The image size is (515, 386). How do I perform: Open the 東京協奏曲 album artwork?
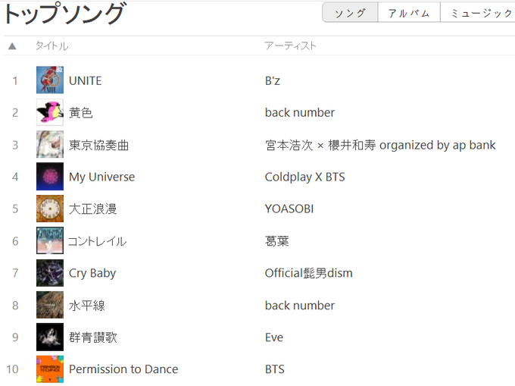[50, 145]
